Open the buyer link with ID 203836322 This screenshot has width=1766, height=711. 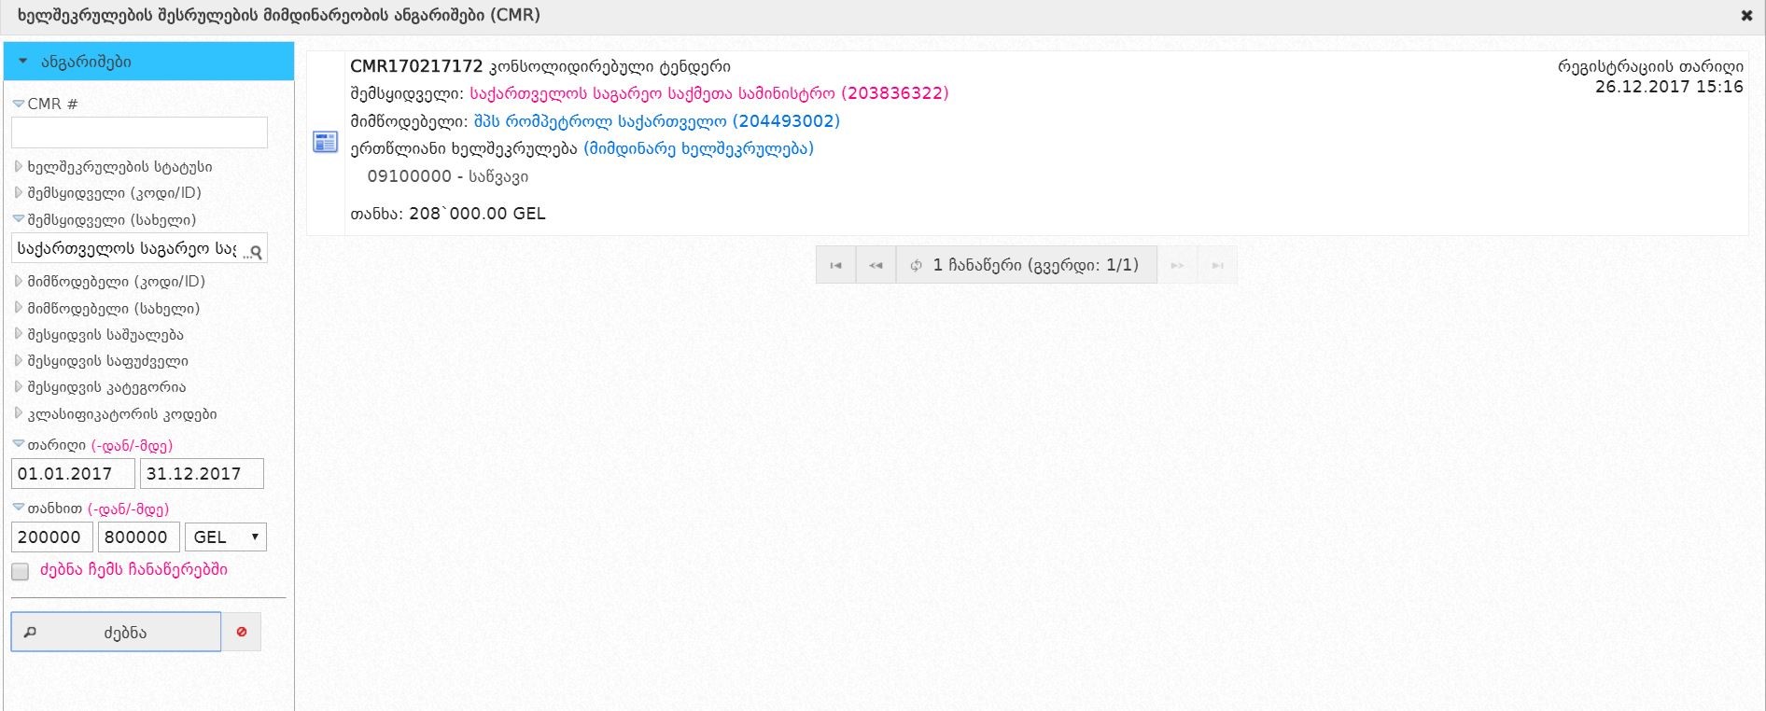tap(708, 93)
